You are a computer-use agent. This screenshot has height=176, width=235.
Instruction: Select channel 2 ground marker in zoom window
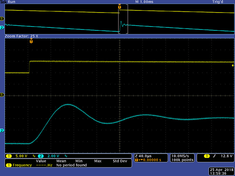pos(2,131)
